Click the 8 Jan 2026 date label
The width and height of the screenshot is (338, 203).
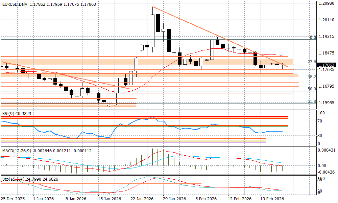76,199
